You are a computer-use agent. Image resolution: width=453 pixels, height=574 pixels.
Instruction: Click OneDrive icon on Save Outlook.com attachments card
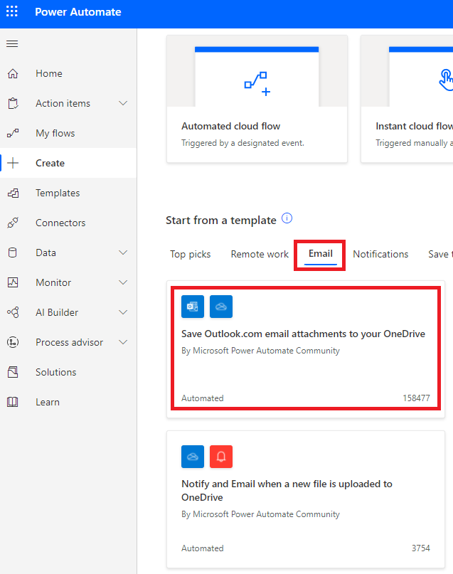click(x=221, y=307)
